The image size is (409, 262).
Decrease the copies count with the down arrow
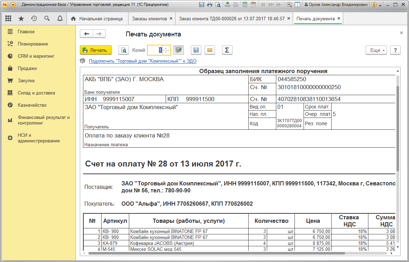(166, 52)
